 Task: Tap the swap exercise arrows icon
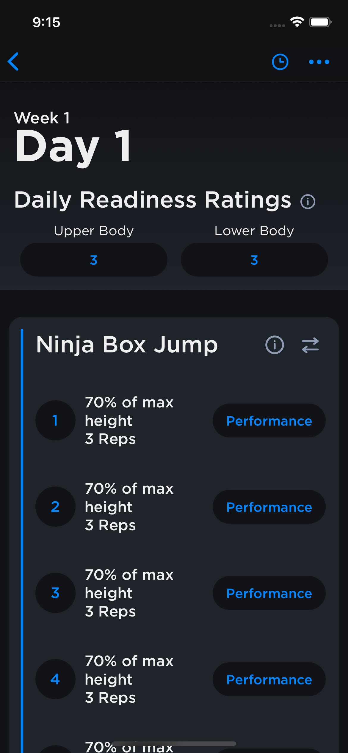pyautogui.click(x=310, y=345)
